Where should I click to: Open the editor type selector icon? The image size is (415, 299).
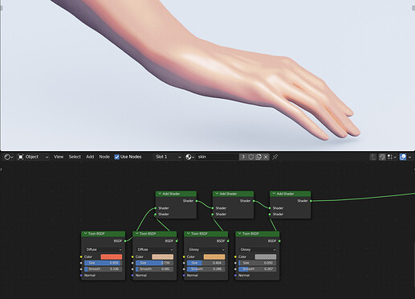pyautogui.click(x=9, y=157)
